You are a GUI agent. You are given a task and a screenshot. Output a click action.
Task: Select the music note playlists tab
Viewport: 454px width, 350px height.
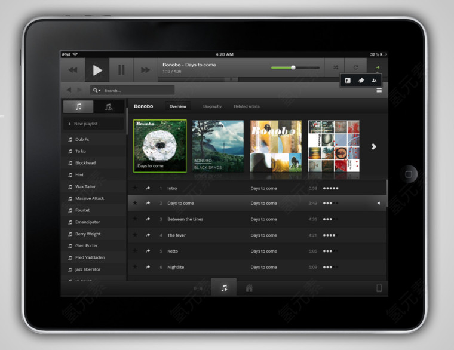point(78,107)
